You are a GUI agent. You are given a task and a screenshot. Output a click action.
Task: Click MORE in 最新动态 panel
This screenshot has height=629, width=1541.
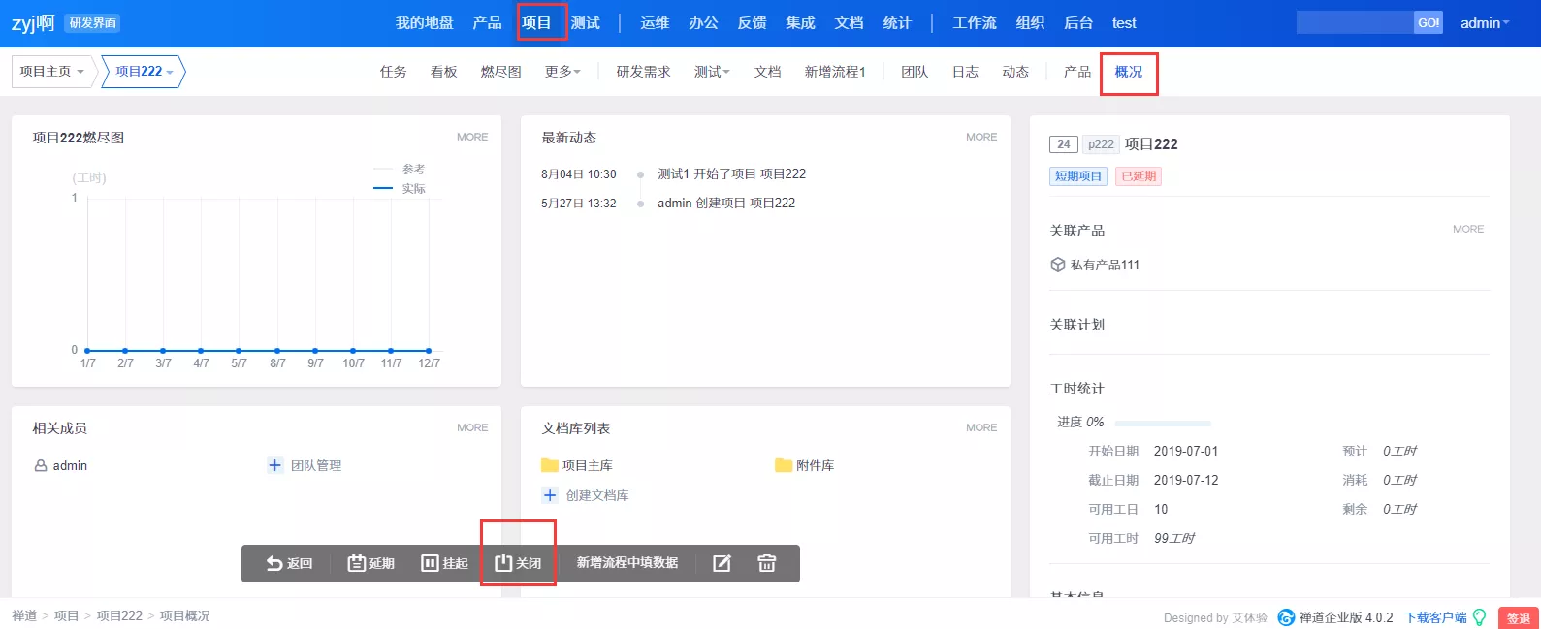point(981,137)
